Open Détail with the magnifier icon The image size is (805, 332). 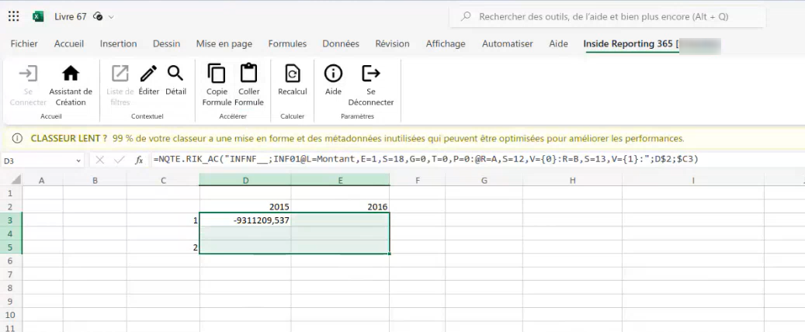[175, 74]
